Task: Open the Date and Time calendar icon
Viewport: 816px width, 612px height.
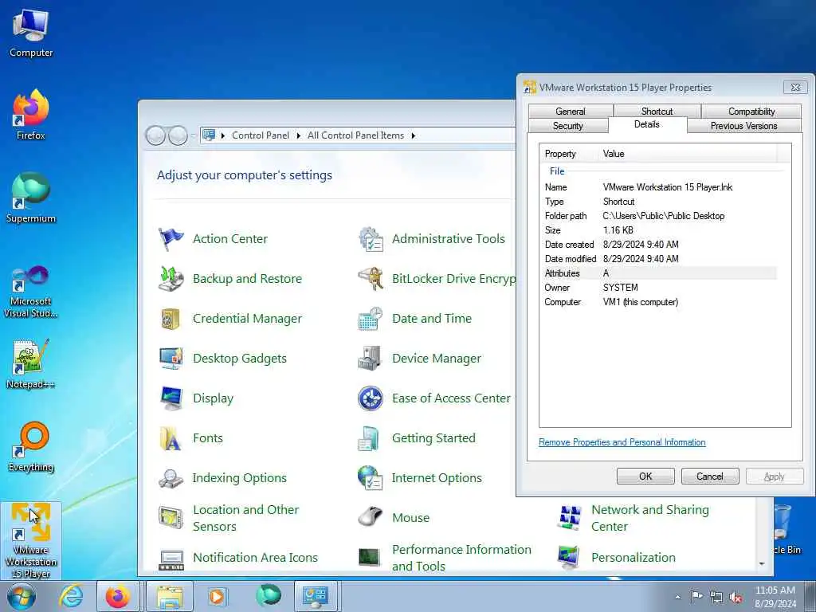Action: click(x=371, y=319)
